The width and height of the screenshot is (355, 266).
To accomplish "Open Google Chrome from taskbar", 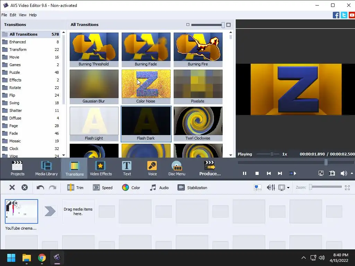I will 42,258.
